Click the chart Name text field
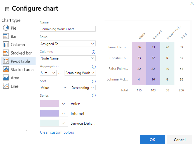194x147 pixels. tap(68, 29)
